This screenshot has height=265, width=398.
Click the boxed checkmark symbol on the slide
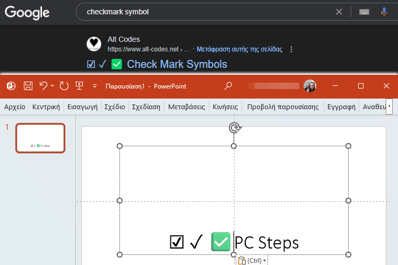(x=177, y=242)
